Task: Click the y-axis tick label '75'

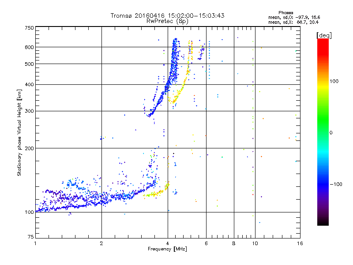Action: click(31, 237)
